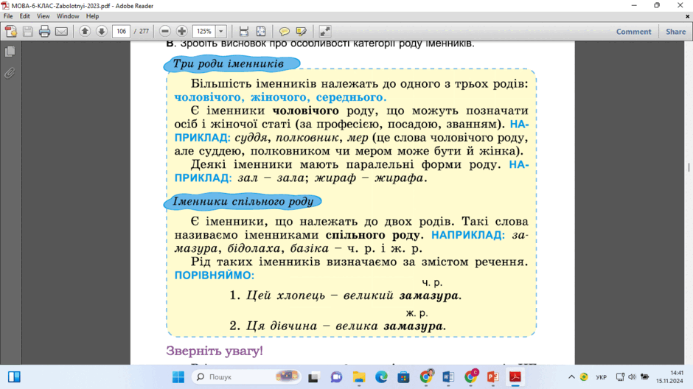
Task: Open the video chat app in taskbar
Action: (x=336, y=377)
